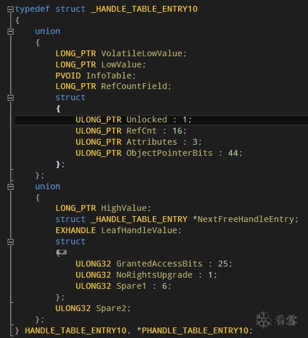The image size is (308, 338).
Task: Click the RefCnt bitfield name
Action: pyautogui.click(x=141, y=131)
